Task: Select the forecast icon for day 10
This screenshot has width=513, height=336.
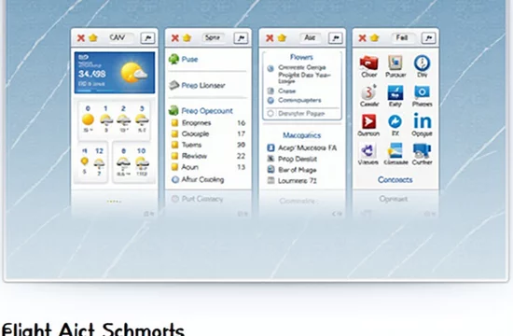Action: [142, 161]
